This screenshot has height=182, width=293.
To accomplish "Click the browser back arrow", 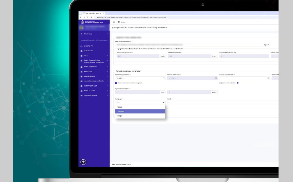I will [x=81, y=17].
